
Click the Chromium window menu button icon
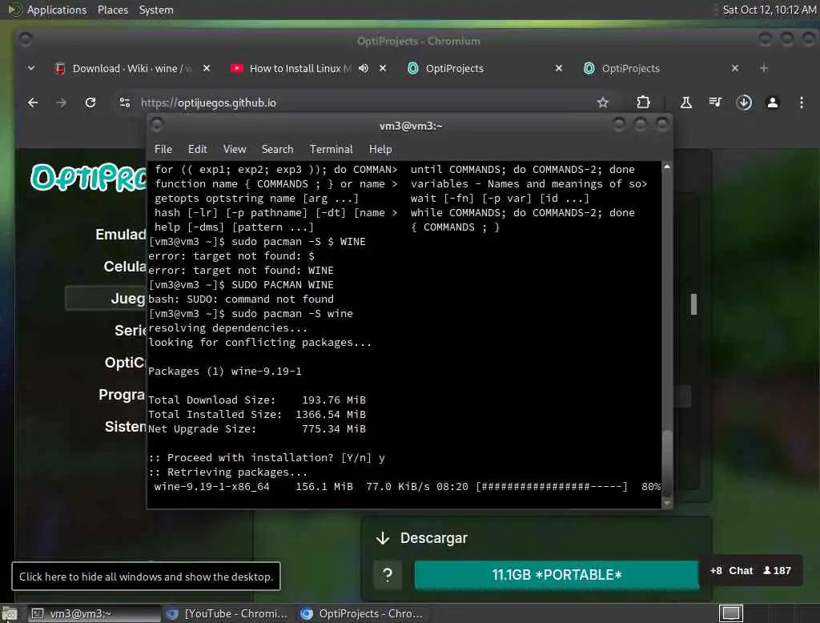pos(25,38)
